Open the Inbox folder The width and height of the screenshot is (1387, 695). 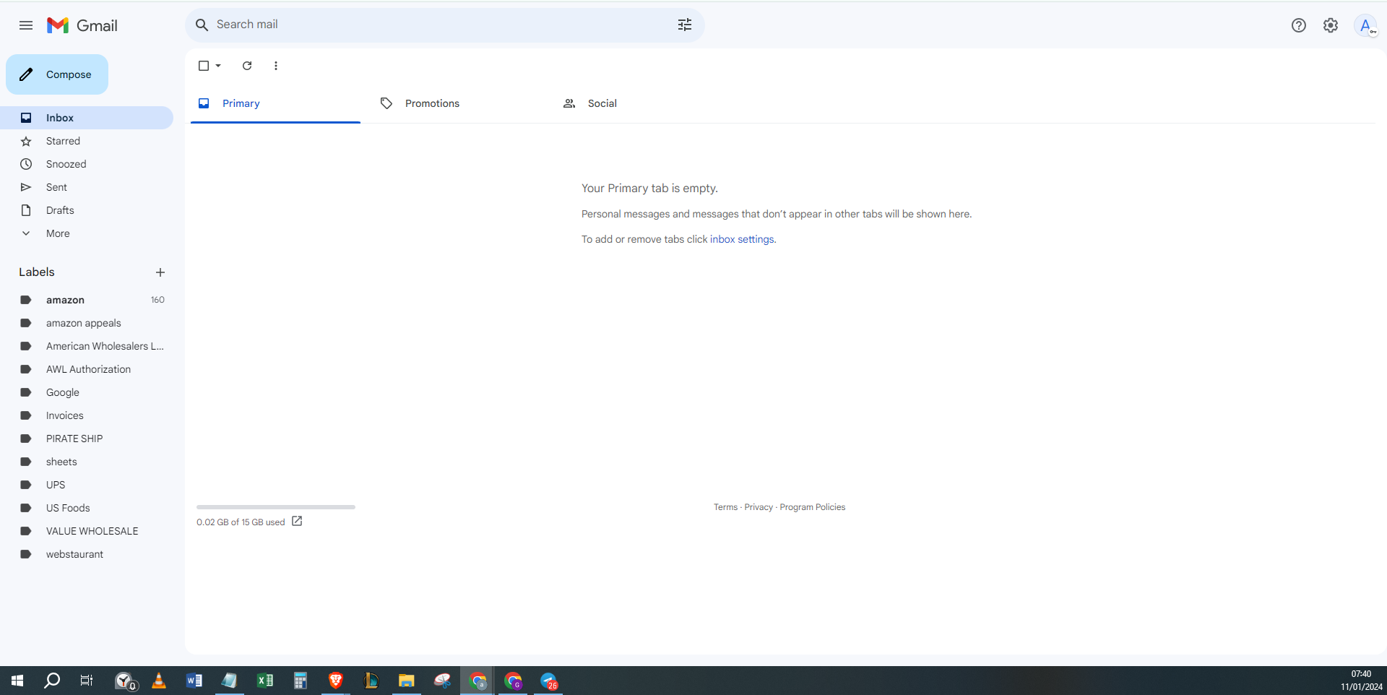tap(87, 118)
